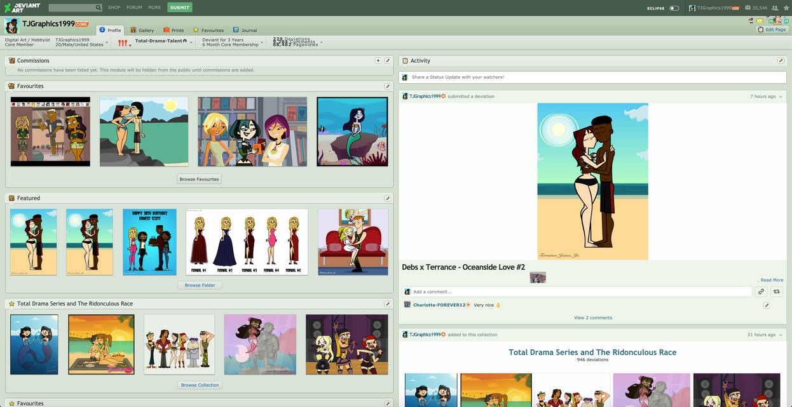This screenshot has width=792, height=407.
Task: Open the red couch featured thumbnail
Action: click(x=353, y=242)
